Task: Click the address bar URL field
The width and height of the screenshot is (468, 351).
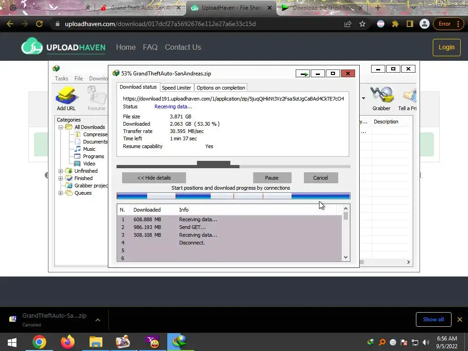Action: click(197, 24)
